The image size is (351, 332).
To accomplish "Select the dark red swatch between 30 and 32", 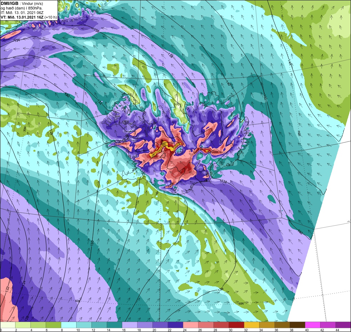I will (x=236, y=325).
